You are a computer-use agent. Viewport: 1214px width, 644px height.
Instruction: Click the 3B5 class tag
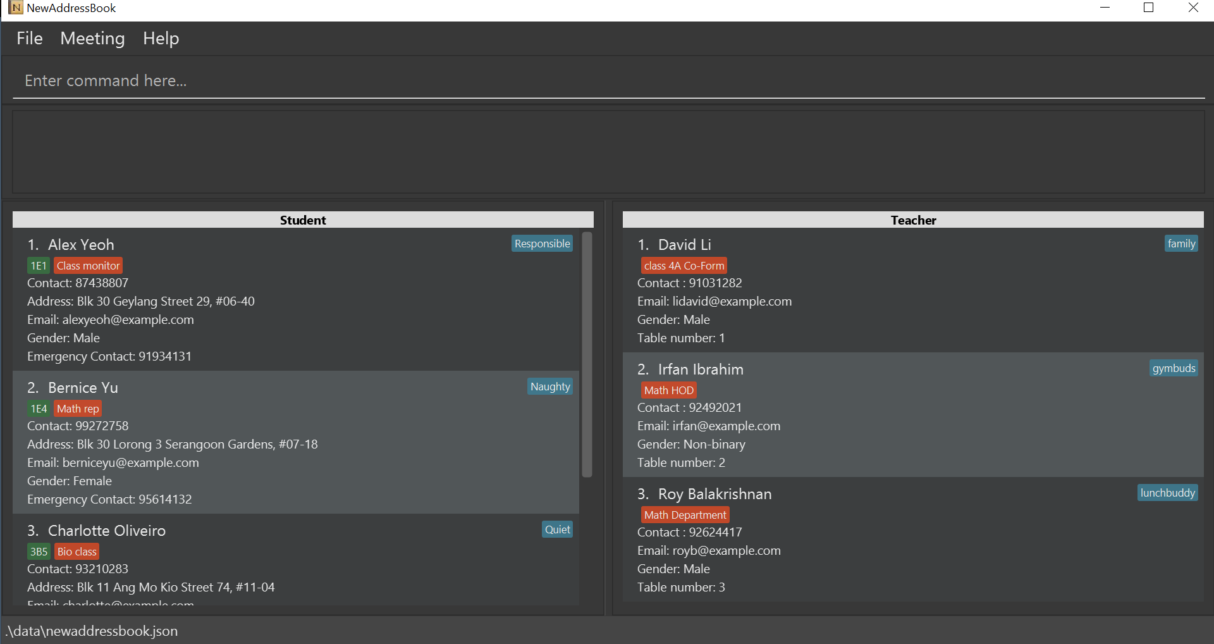click(39, 552)
